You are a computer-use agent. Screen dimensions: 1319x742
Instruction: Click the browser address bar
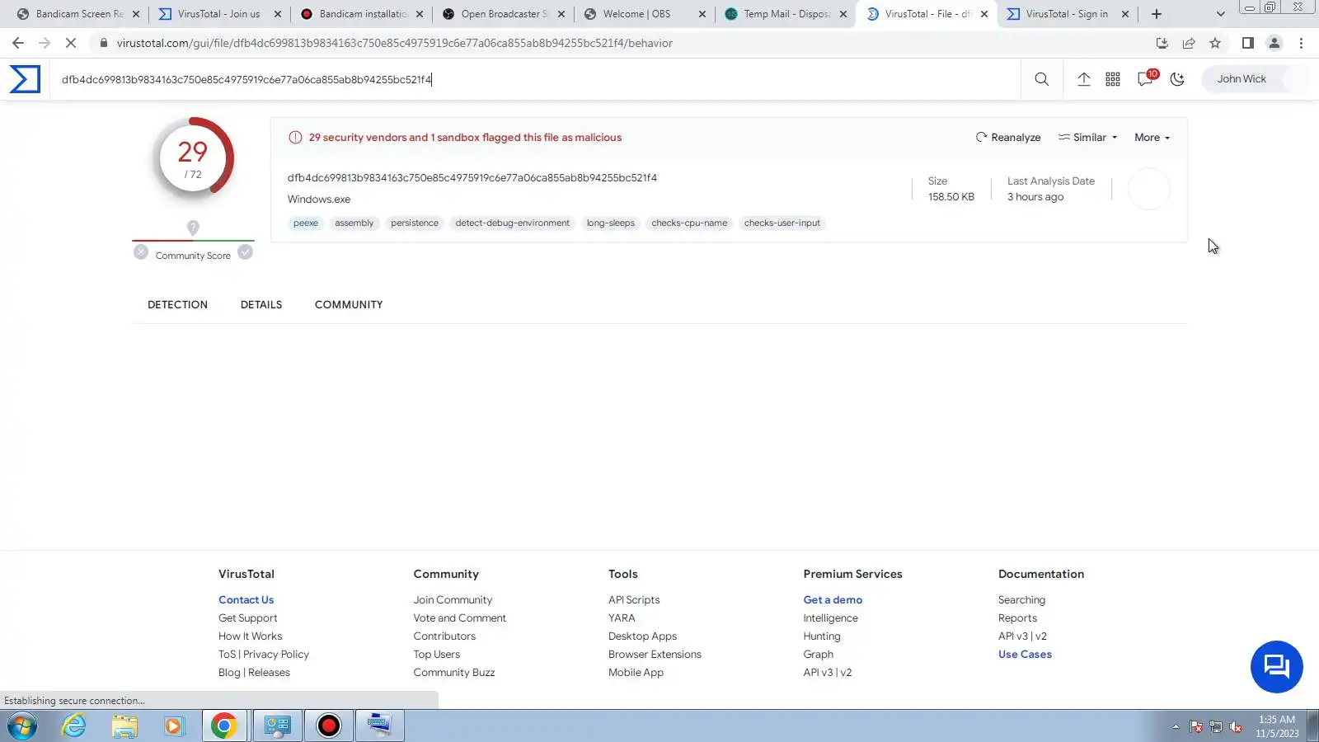click(618, 43)
